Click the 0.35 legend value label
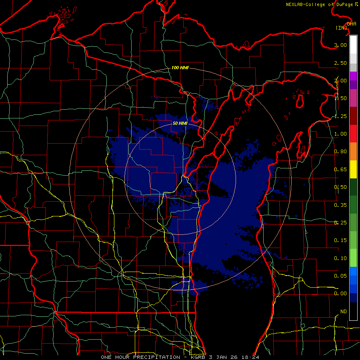 (x=340, y=205)
